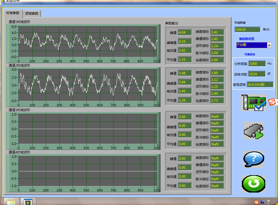Click the data acquisition card configuration icon

tap(253, 102)
